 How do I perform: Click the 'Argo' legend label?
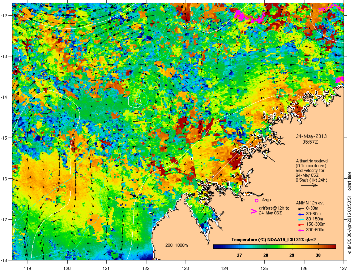(x=266, y=200)
